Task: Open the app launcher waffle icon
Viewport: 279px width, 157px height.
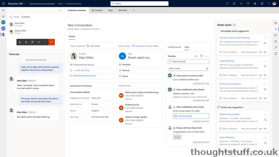Action: click(3, 3)
